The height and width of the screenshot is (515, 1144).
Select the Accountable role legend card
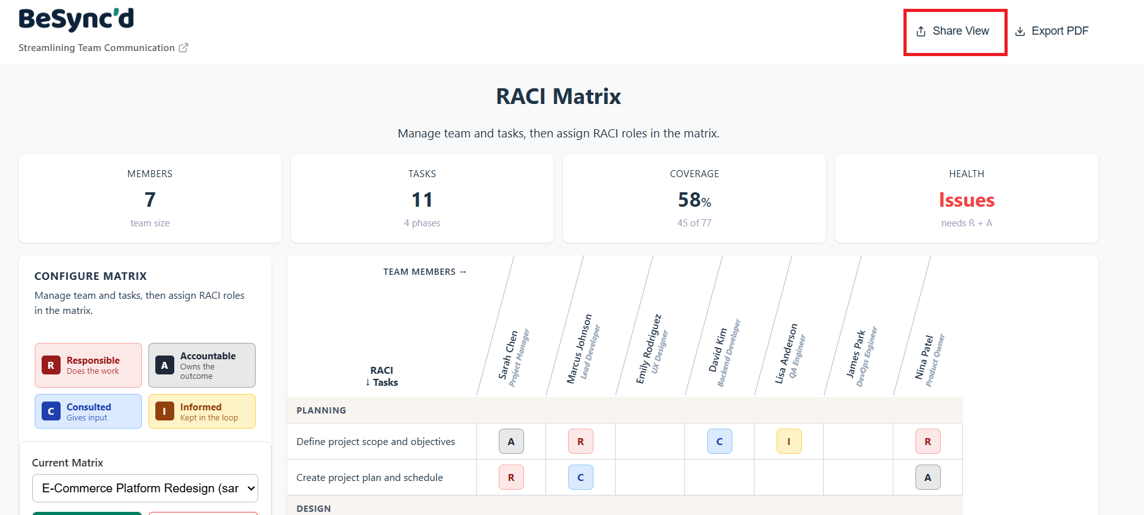click(x=202, y=366)
